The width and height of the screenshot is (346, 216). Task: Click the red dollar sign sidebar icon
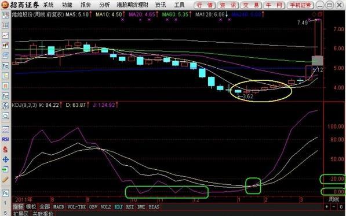click(5, 150)
